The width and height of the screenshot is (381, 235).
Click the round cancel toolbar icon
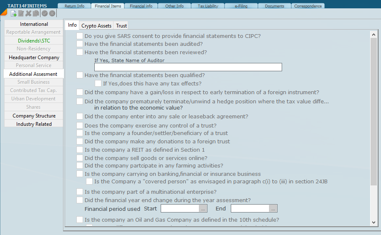click(52, 13)
